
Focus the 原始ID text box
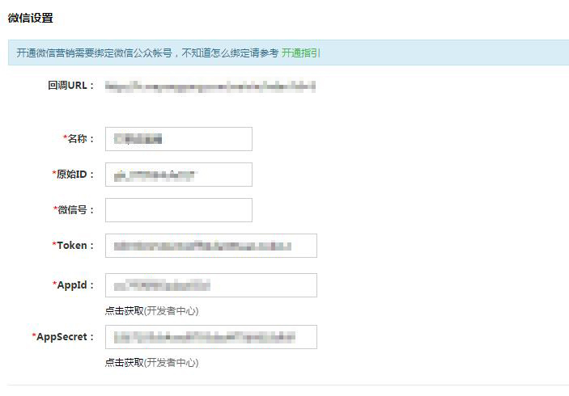tap(178, 175)
